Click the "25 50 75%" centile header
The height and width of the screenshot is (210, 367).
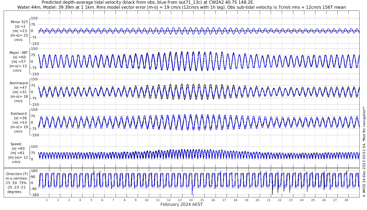coord(17,183)
